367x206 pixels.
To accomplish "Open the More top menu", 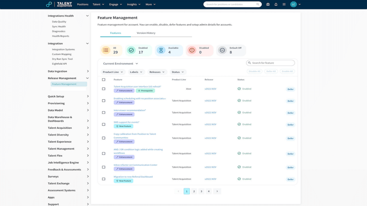I will (x=151, y=4).
